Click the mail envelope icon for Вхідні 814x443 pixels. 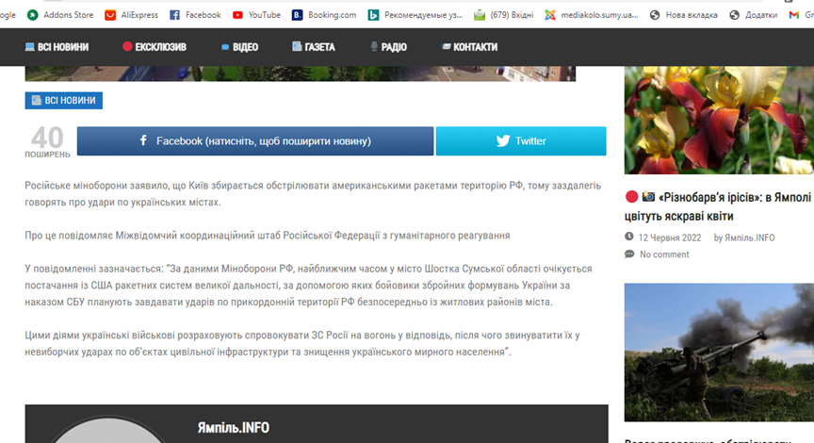pyautogui.click(x=480, y=15)
